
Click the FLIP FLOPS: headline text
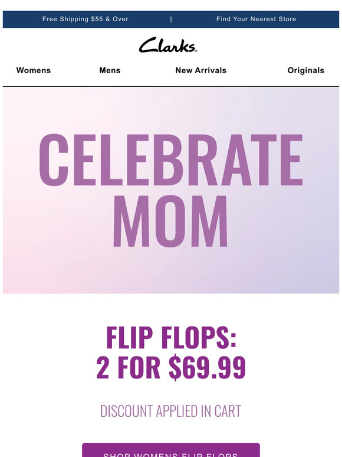coord(171,338)
